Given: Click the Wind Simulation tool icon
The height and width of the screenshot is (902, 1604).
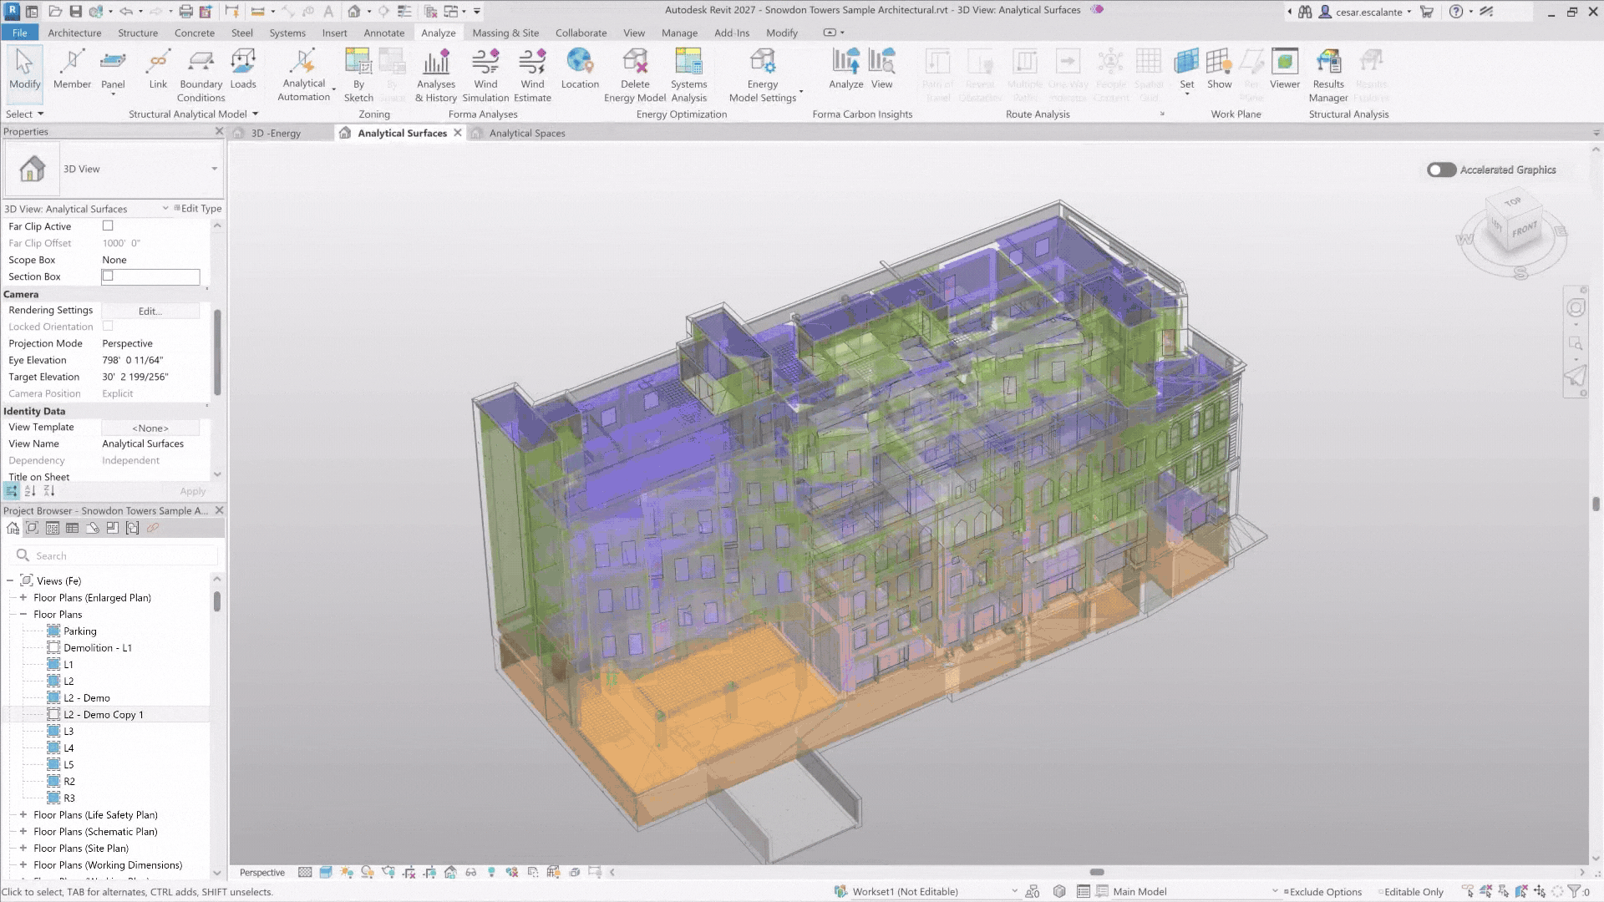Looking at the screenshot, I should point(485,63).
